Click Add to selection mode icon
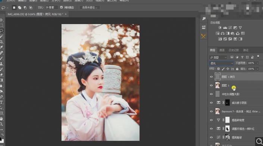The image size is (263, 146). [x=20, y=7]
